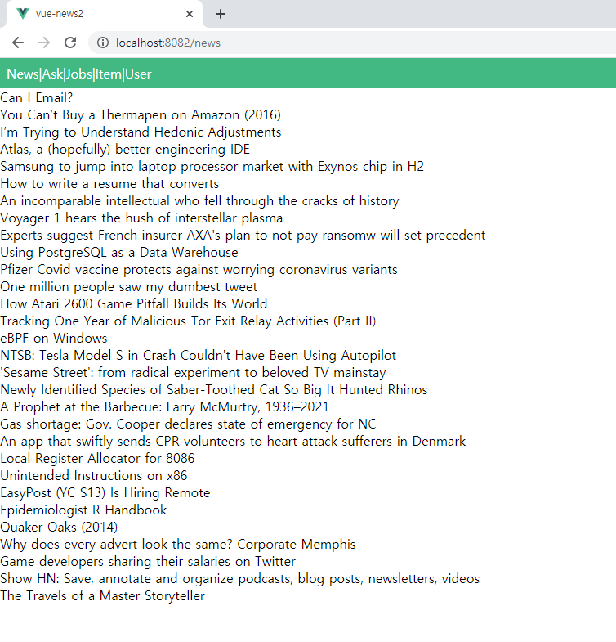Click 'The Travels of a Master Storyteller'
Screen dimensions: 616x642
pyautogui.click(x=103, y=596)
